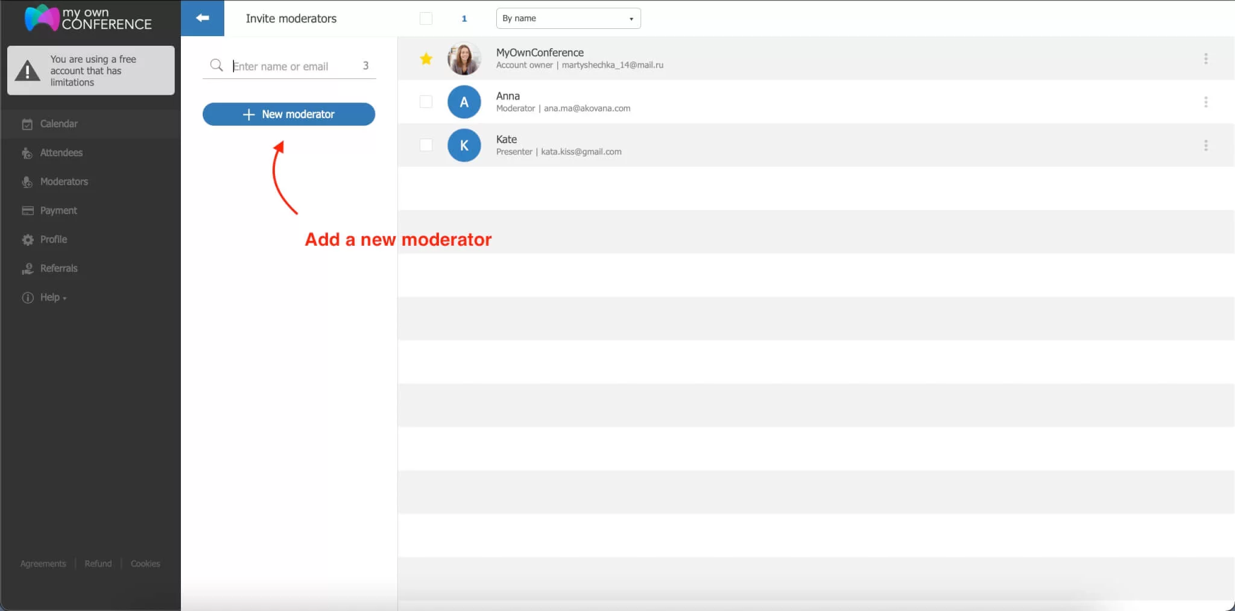Open the Profile gear icon
This screenshot has width=1235, height=611.
28,239
